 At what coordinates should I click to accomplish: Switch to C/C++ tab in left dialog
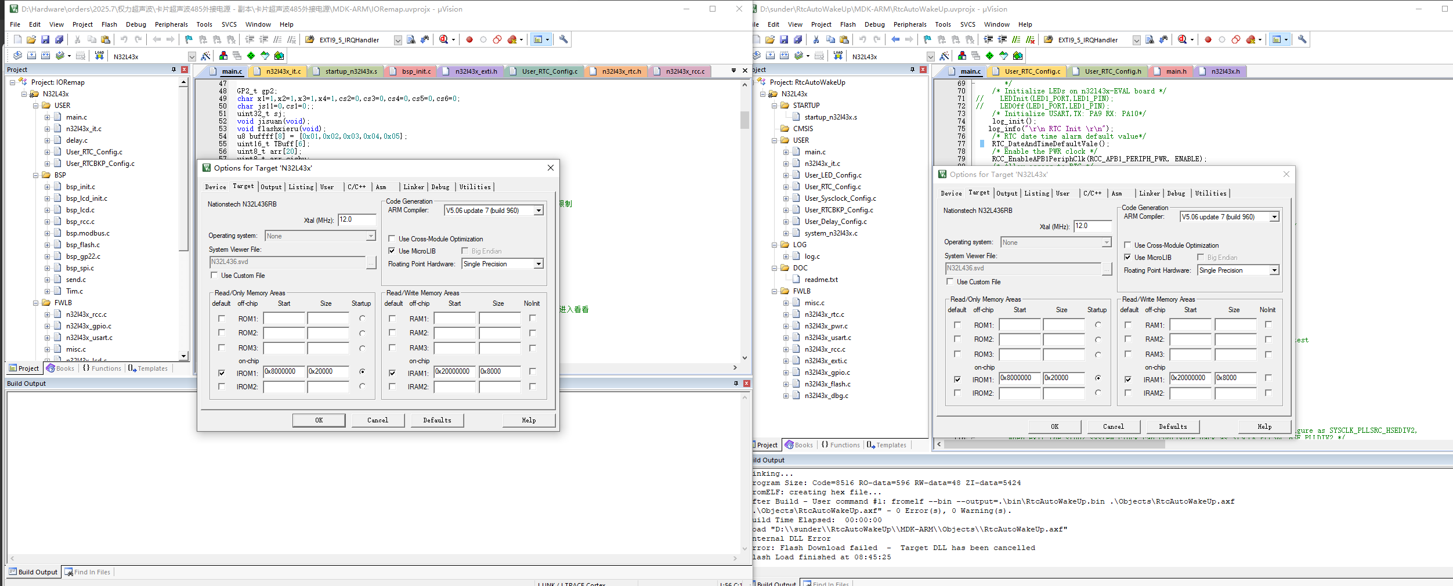click(356, 187)
